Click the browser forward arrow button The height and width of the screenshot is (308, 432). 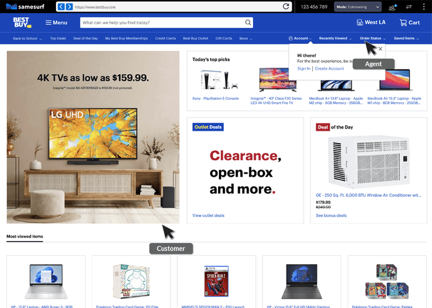coord(69,6)
